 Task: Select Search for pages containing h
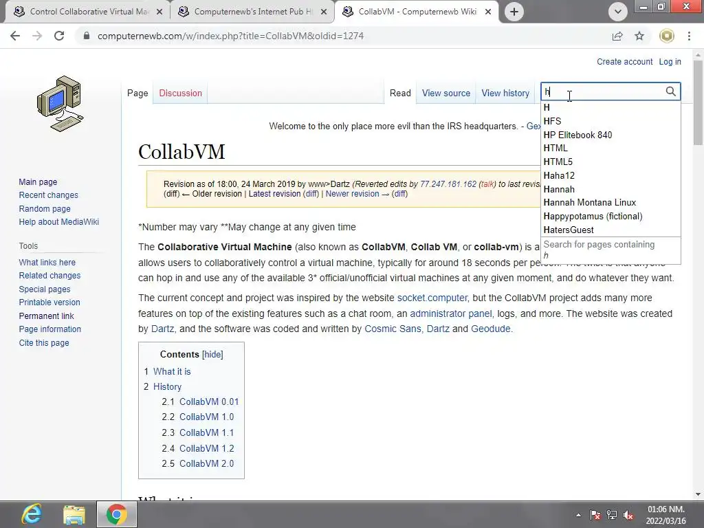coord(611,250)
